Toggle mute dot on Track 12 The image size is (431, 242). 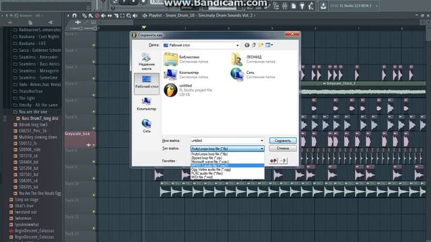point(94,229)
